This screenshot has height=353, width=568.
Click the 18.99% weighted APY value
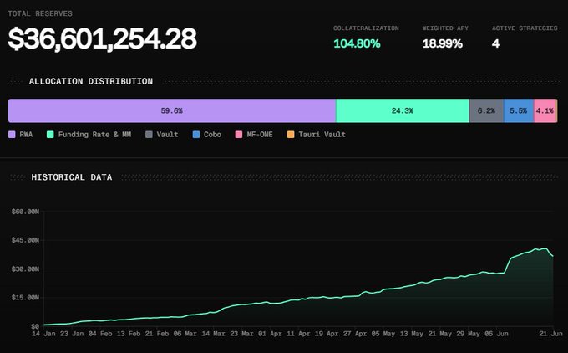[443, 43]
